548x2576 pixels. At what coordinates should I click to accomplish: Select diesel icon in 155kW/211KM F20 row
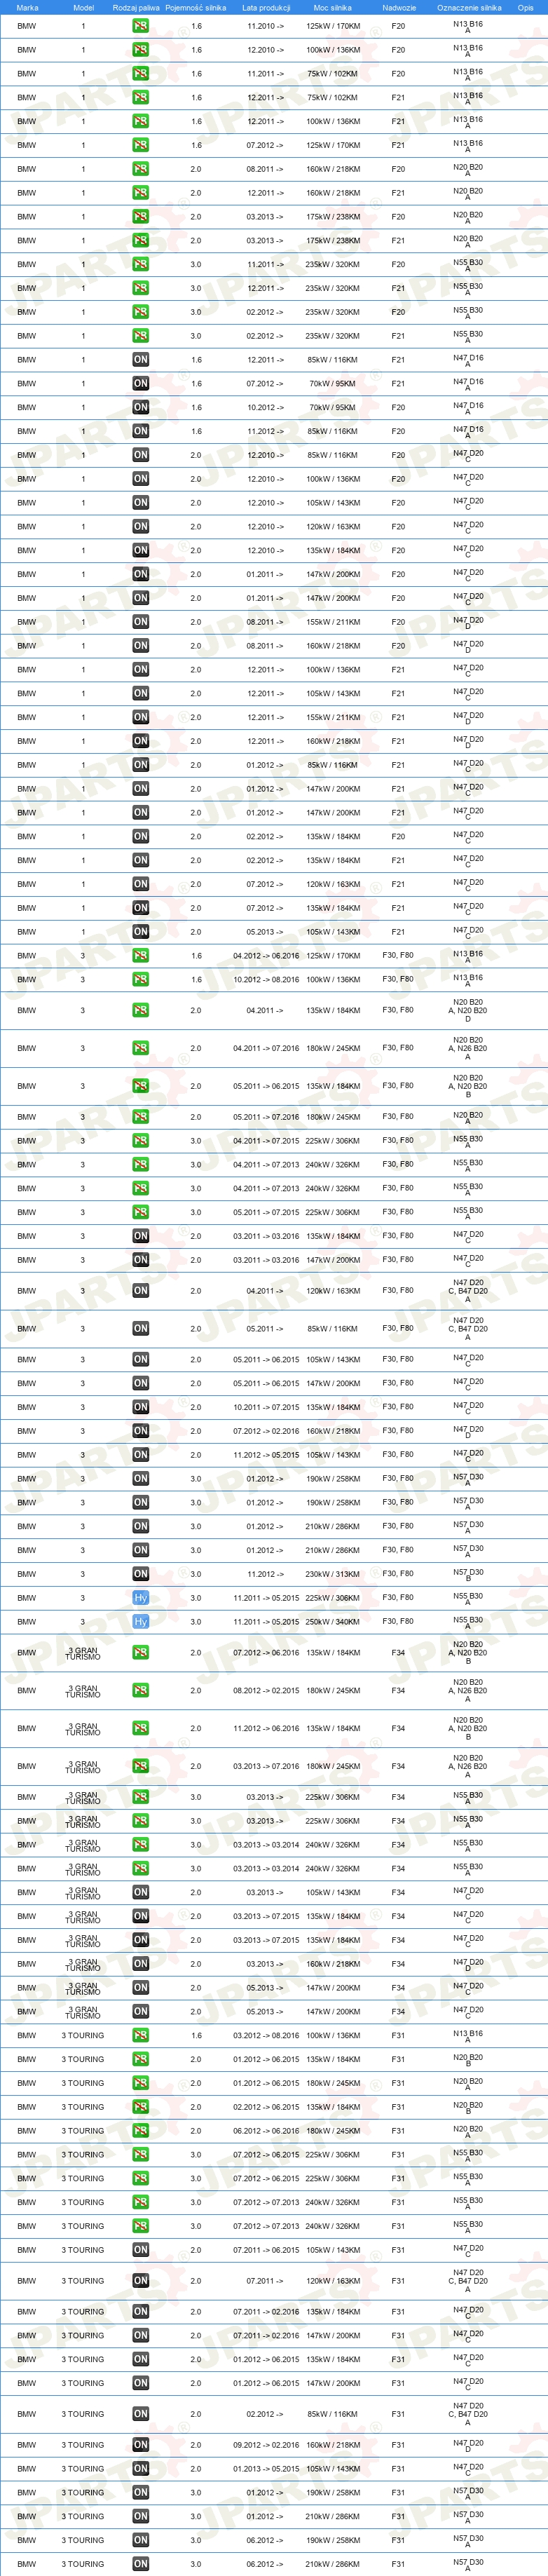pos(141,622)
